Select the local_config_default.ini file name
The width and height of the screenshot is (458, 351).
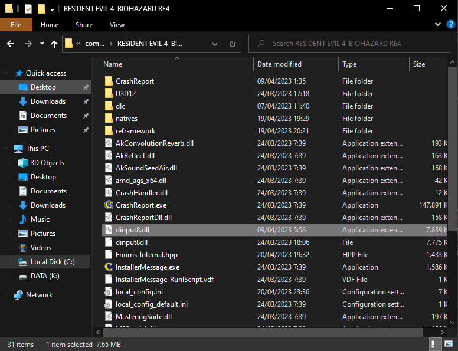[152, 304]
